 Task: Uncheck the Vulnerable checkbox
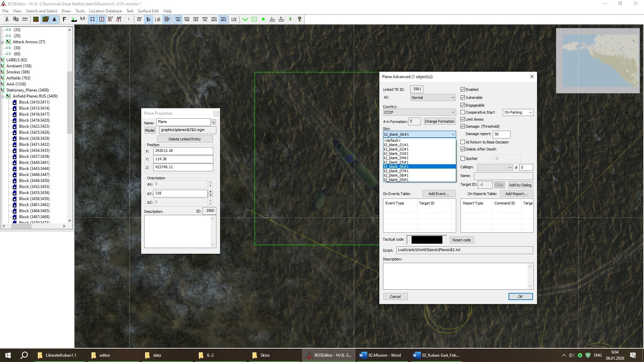(463, 98)
